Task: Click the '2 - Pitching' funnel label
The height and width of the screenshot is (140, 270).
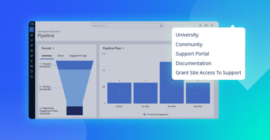Action: pos(45,87)
